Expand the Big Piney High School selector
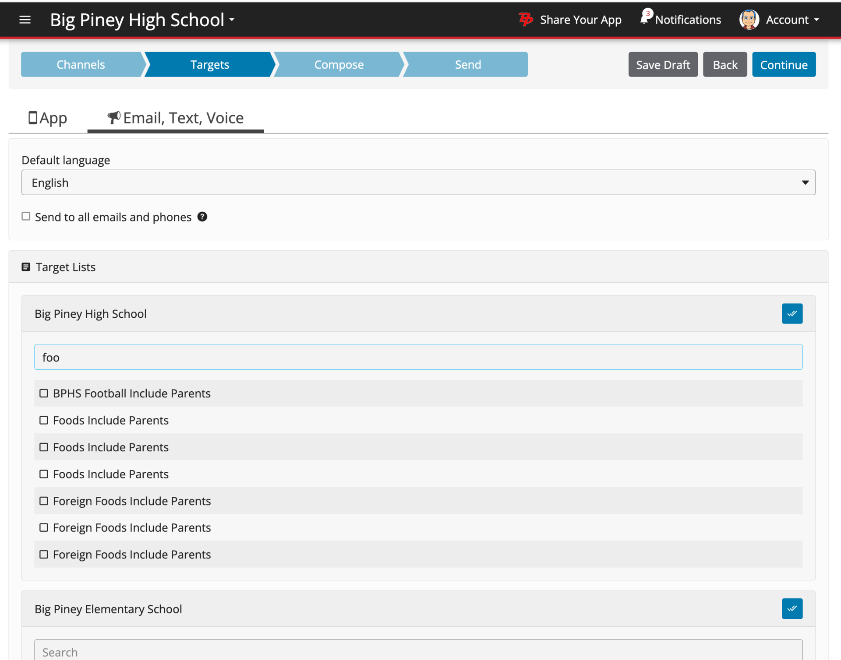Screen dimensions: 841x660 click(143, 20)
